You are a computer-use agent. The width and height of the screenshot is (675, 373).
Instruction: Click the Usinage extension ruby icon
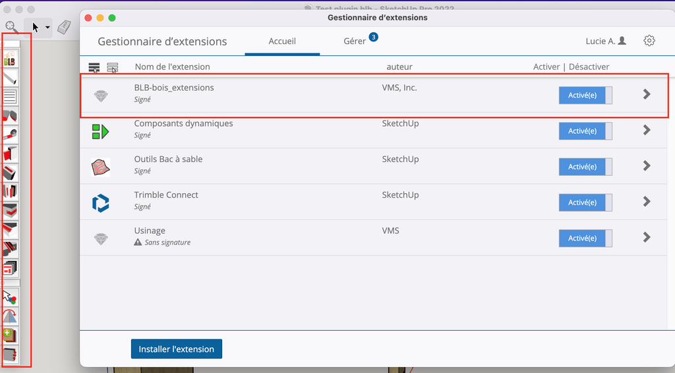tap(101, 239)
